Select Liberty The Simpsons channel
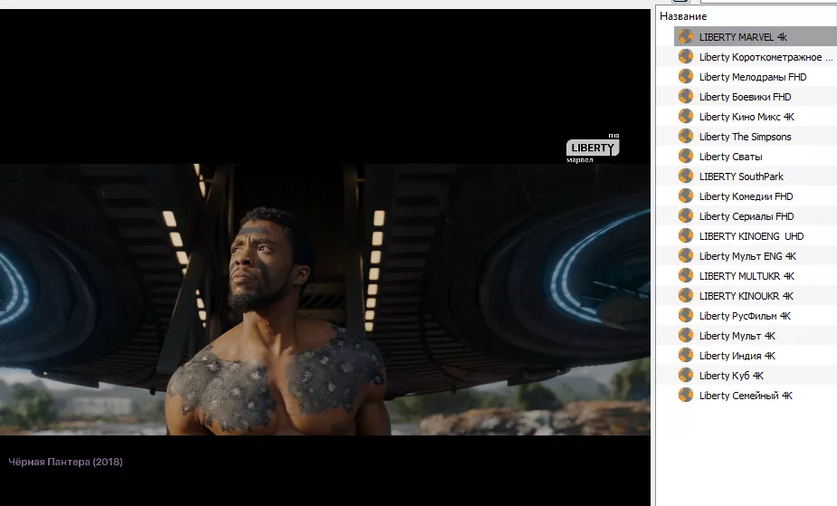The height and width of the screenshot is (506, 837). click(x=746, y=137)
